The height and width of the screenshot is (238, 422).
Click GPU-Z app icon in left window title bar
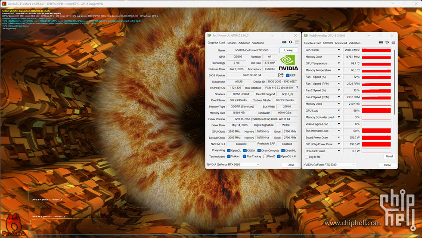click(x=209, y=35)
